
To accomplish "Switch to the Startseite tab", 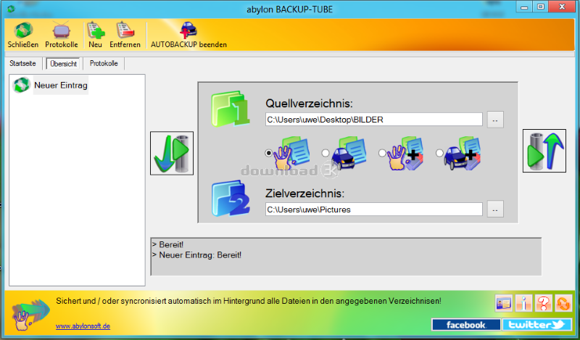I will coord(23,63).
